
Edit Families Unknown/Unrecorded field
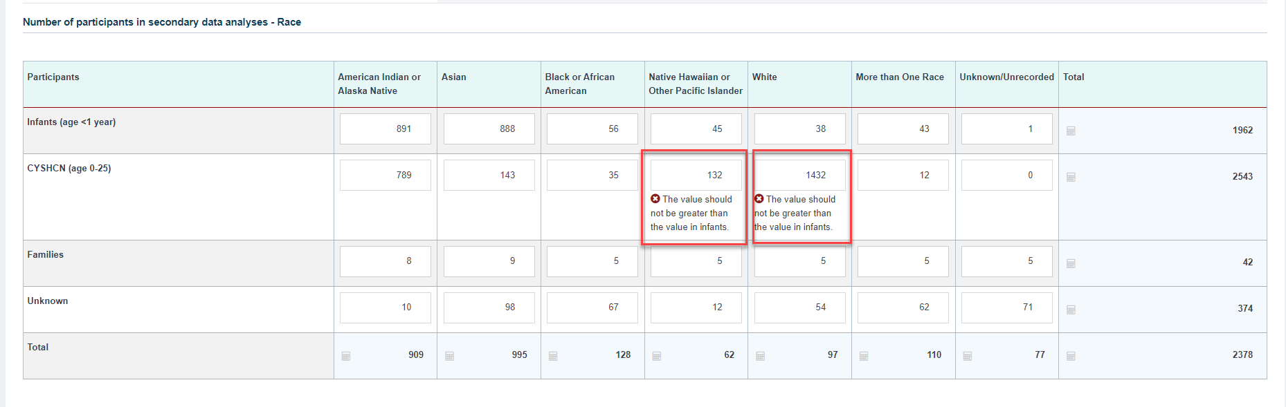pos(1007,261)
